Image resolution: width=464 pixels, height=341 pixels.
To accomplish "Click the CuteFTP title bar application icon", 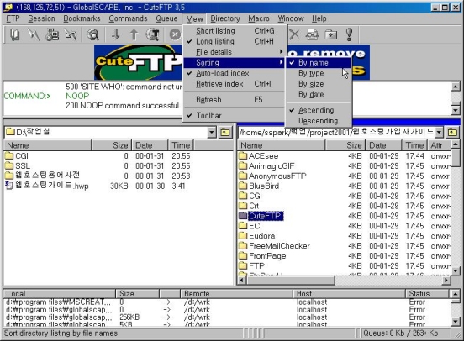I will [x=8, y=8].
